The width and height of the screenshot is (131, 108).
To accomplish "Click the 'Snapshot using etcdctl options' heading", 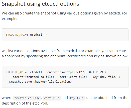I will click(x=40, y=4).
